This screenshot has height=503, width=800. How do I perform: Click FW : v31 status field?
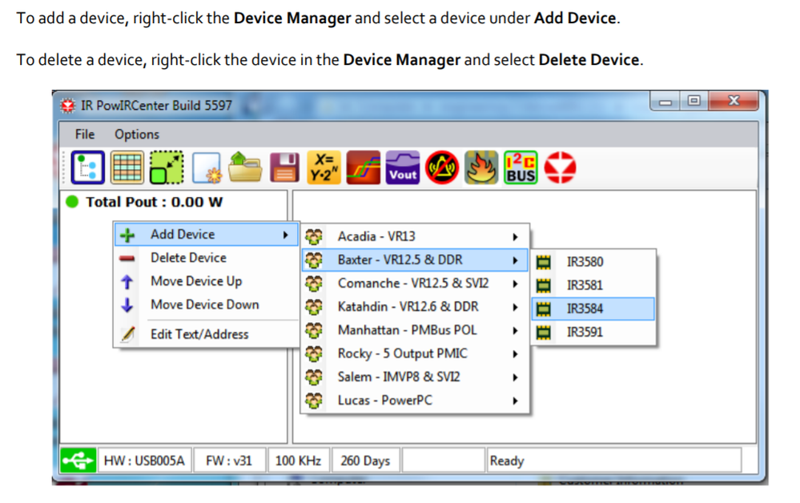coord(230,461)
